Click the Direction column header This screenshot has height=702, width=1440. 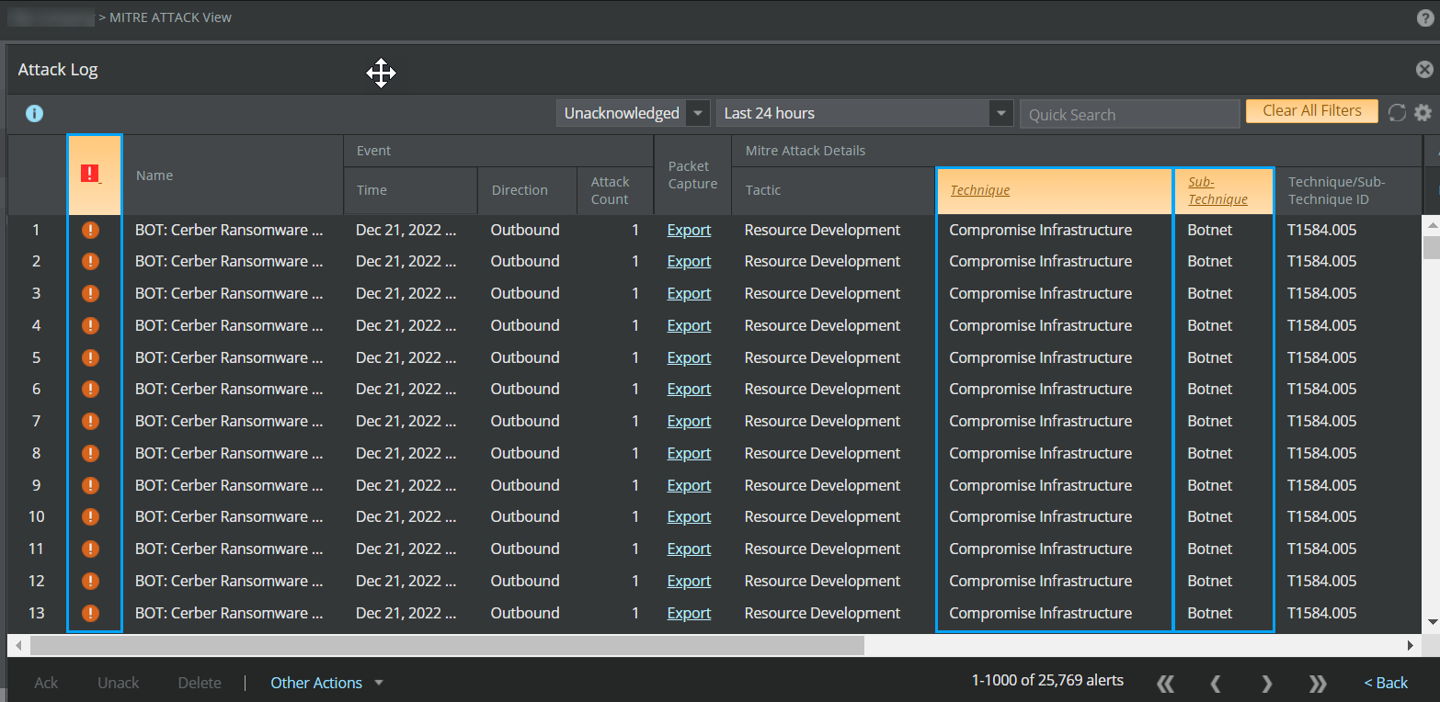pyautogui.click(x=527, y=190)
